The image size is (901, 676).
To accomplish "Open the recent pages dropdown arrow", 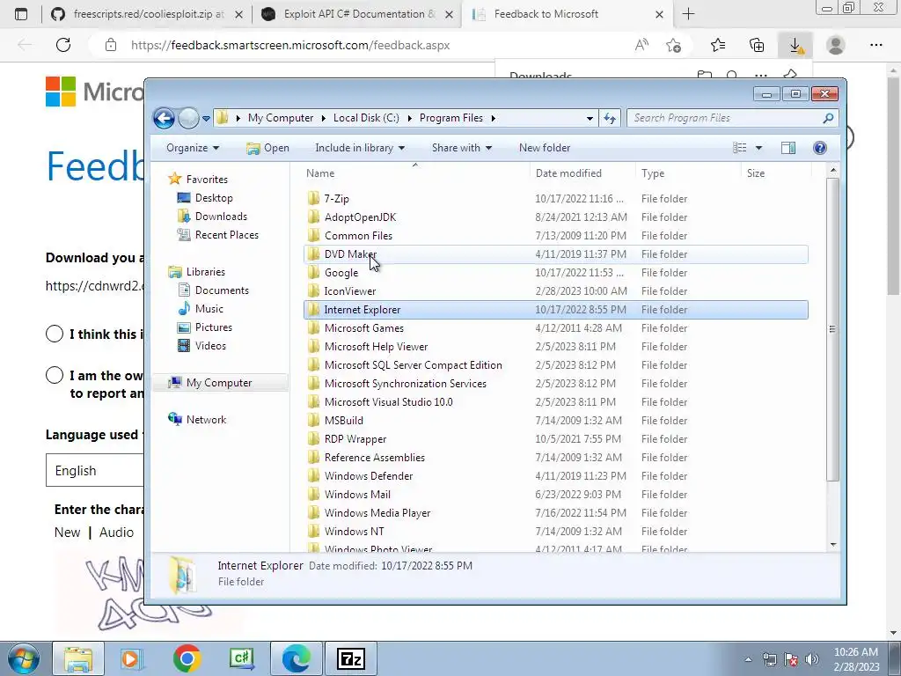I will (x=206, y=119).
